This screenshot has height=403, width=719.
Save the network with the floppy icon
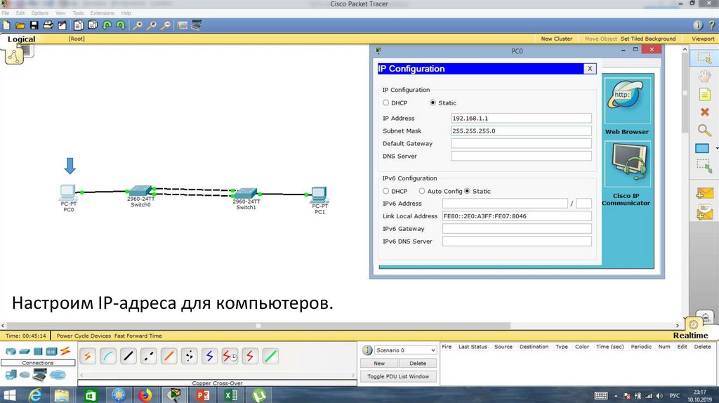pos(34,25)
